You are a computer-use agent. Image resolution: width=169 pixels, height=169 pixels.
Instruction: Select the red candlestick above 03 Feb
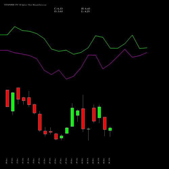pos(94,115)
